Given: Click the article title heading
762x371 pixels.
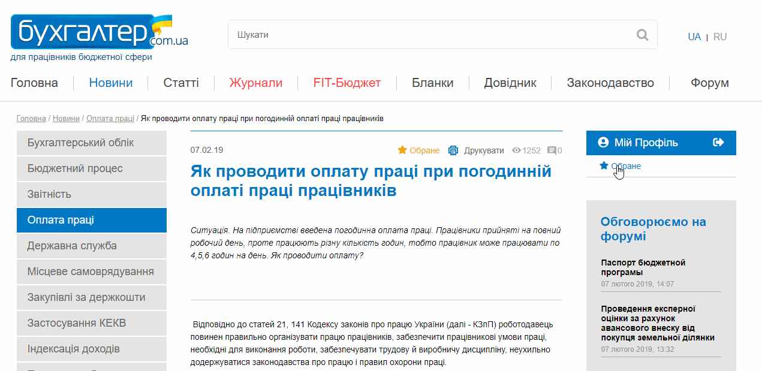Looking at the screenshot, I should click(371, 181).
